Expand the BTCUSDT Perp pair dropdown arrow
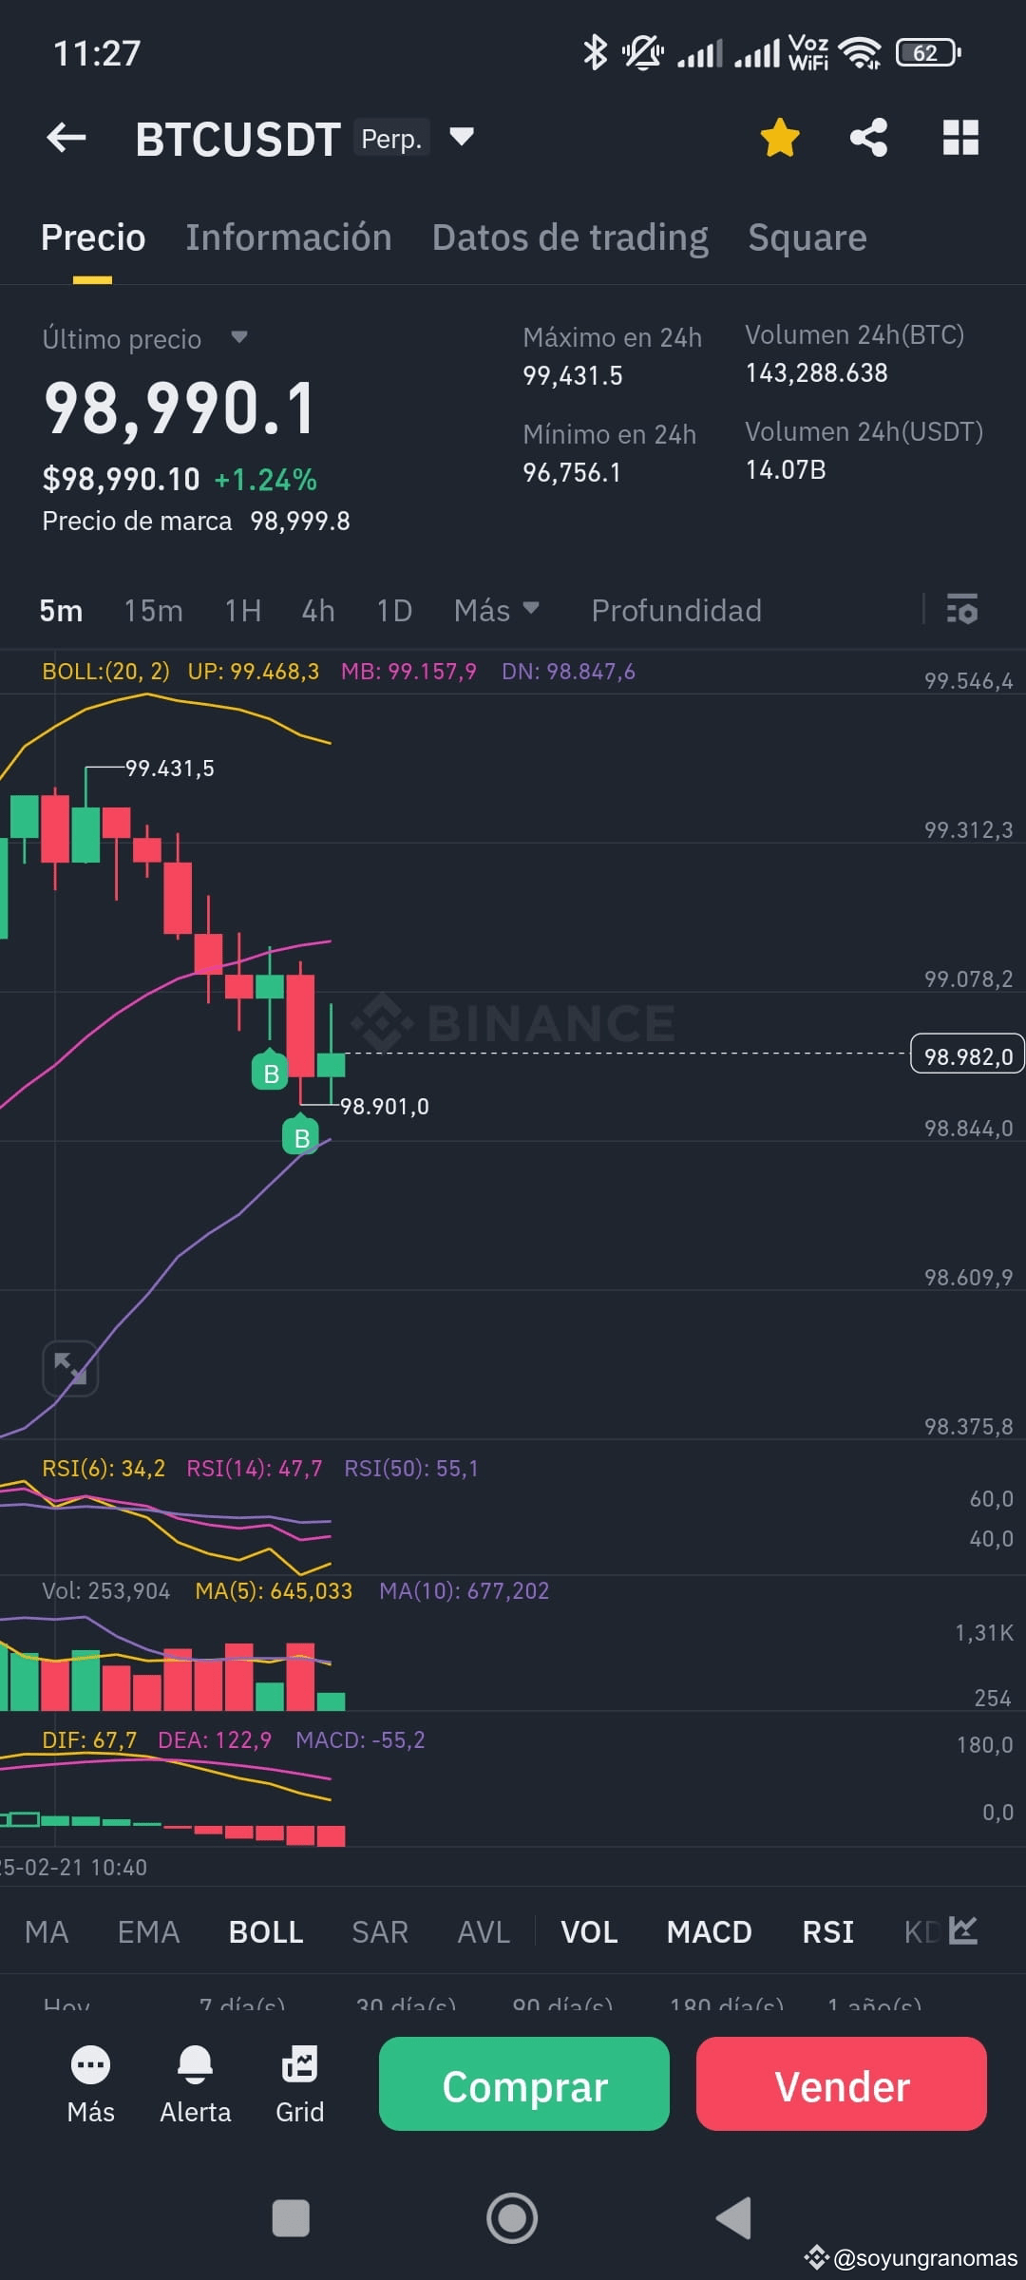The image size is (1026, 2280). tap(462, 137)
